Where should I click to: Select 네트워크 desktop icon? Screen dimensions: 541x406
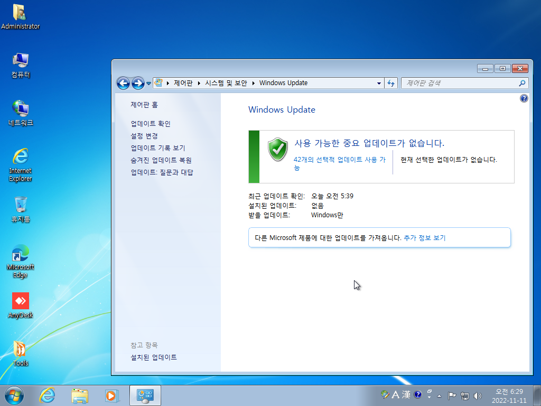(x=21, y=113)
